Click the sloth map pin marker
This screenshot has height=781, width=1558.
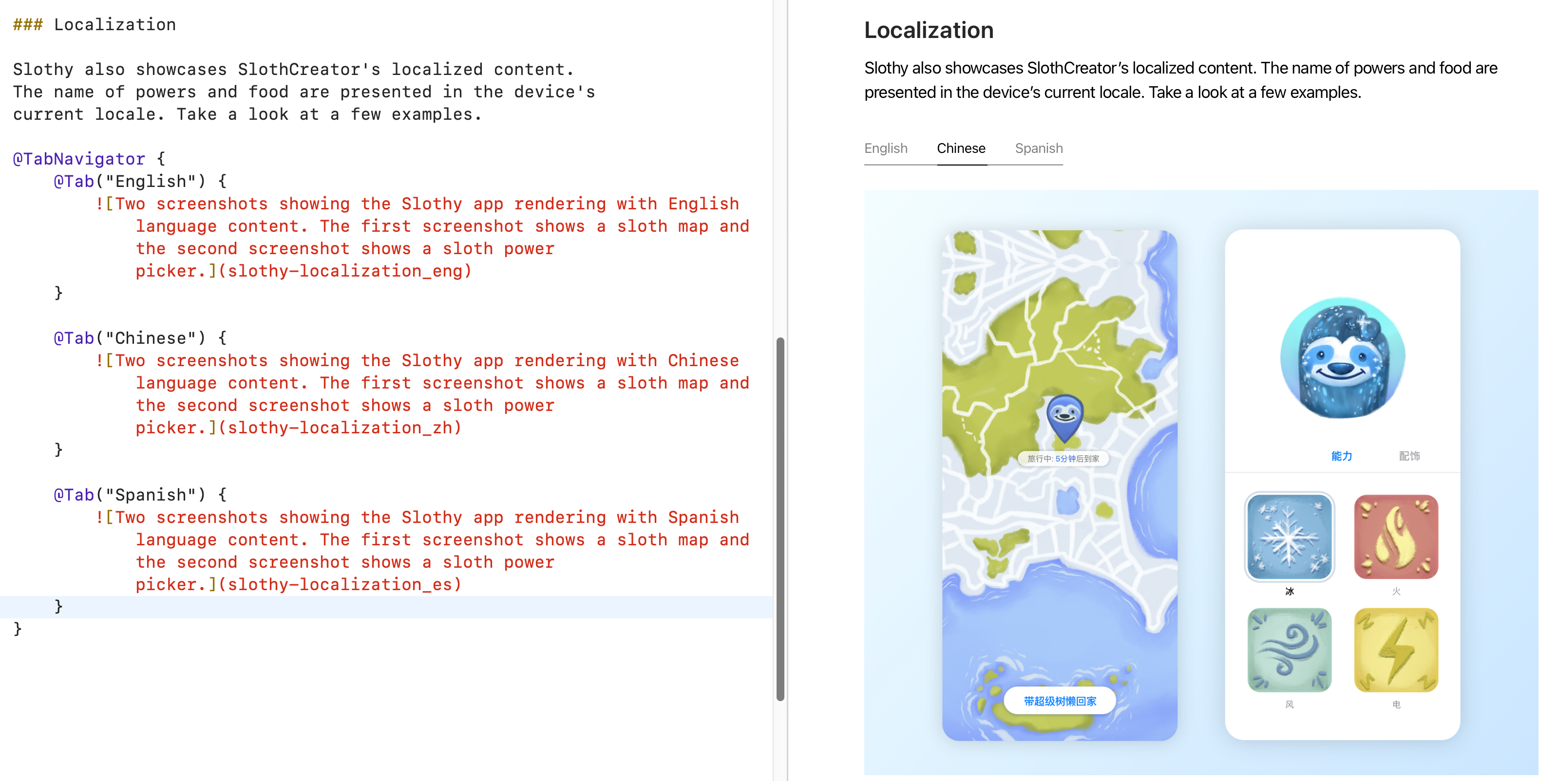click(1064, 416)
